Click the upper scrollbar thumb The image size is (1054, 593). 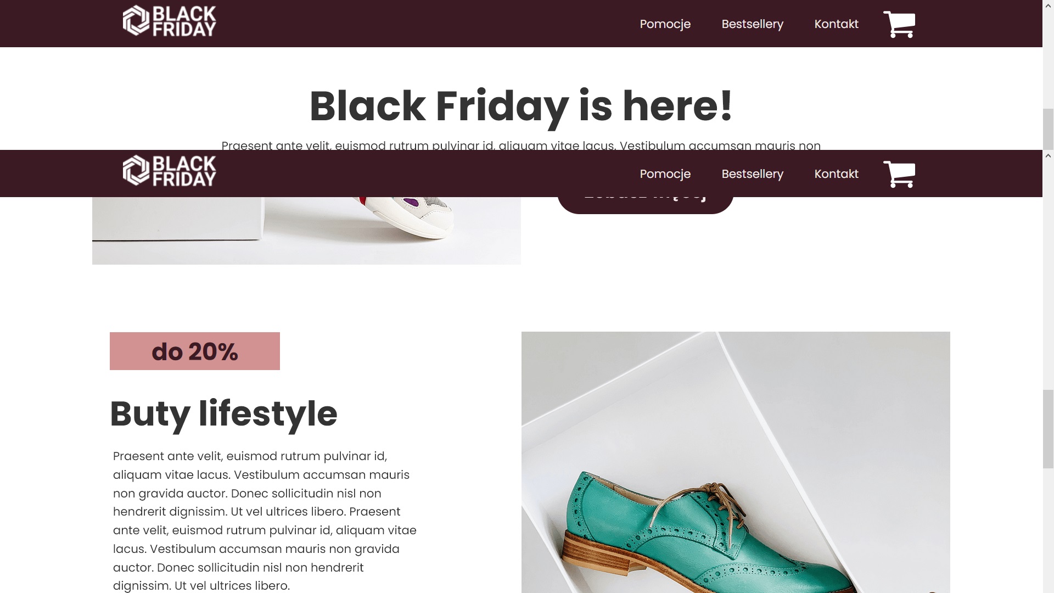(1048, 129)
